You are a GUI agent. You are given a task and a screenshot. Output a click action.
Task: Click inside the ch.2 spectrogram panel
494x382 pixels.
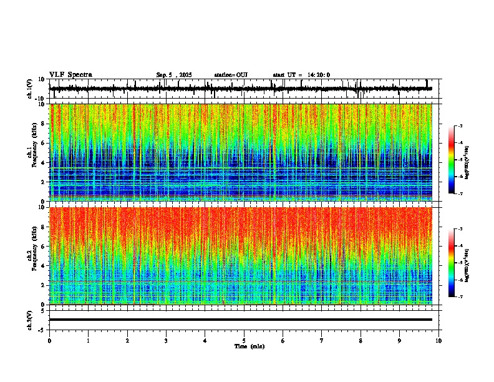(x=241, y=256)
